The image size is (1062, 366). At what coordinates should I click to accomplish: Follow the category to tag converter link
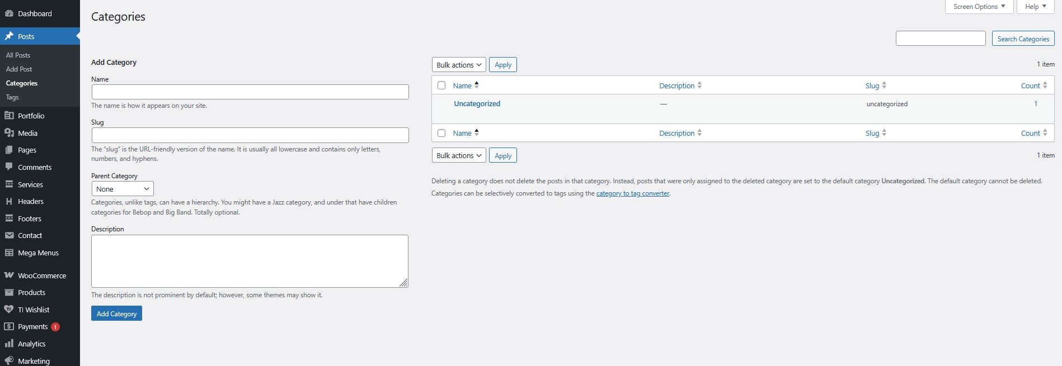pyautogui.click(x=632, y=193)
